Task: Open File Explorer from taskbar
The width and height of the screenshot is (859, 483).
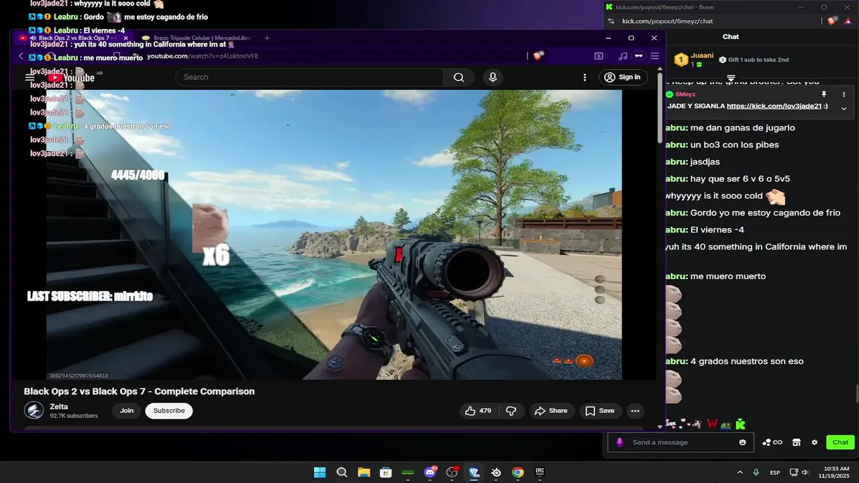Action: point(364,472)
